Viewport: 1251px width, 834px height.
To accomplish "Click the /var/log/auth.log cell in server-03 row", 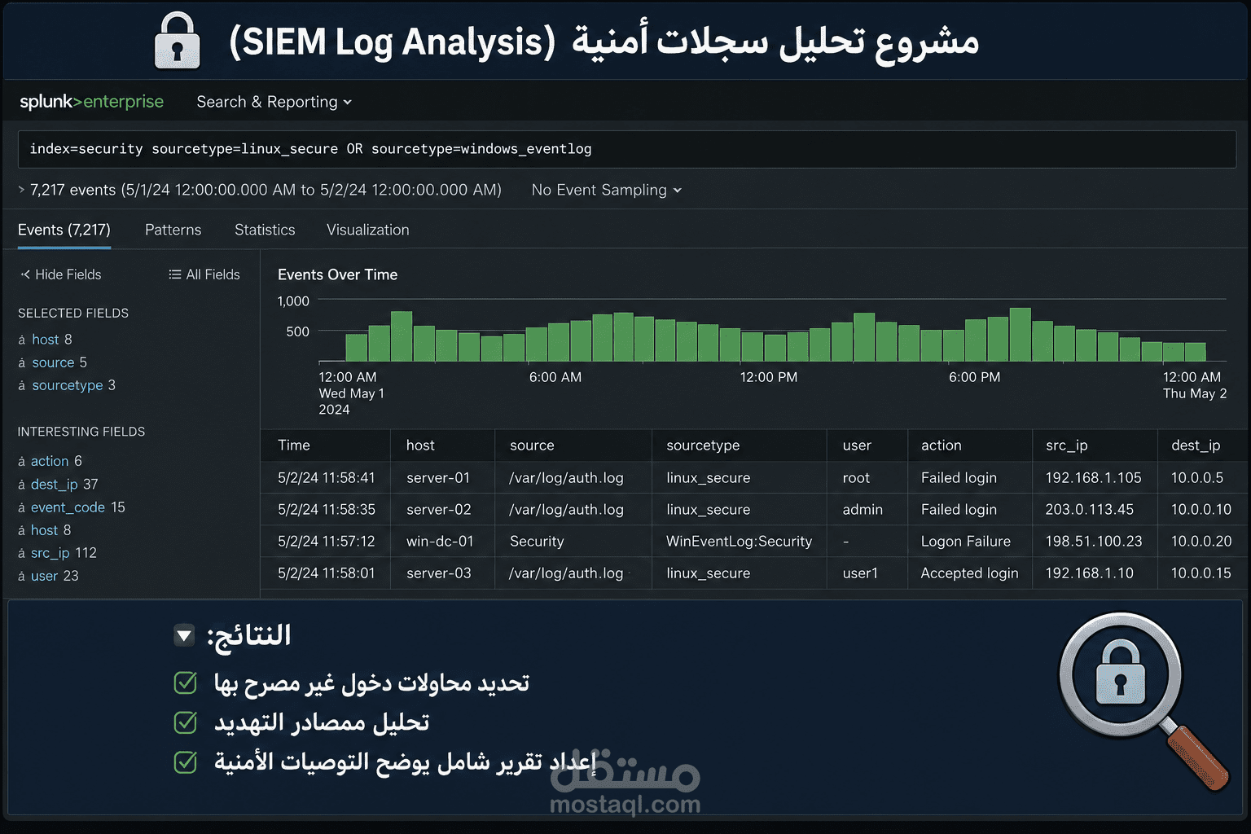I will [x=566, y=573].
